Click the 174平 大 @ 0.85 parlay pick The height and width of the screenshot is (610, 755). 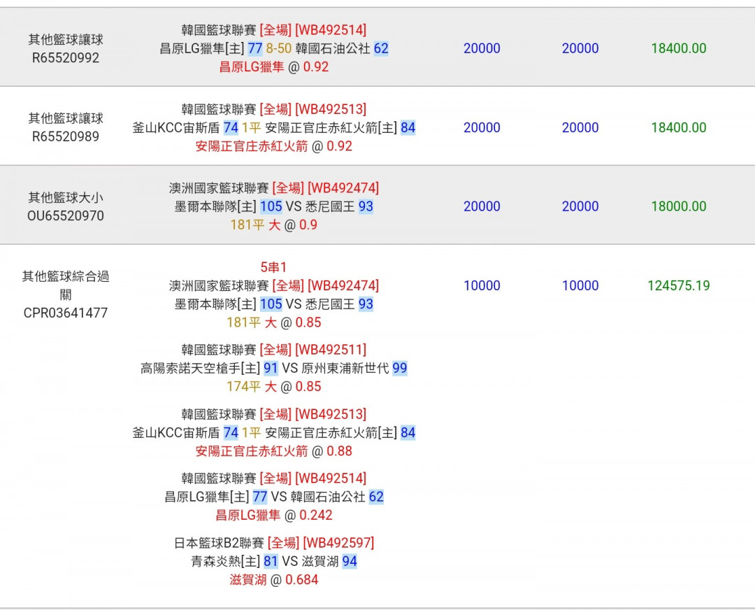[x=273, y=387]
